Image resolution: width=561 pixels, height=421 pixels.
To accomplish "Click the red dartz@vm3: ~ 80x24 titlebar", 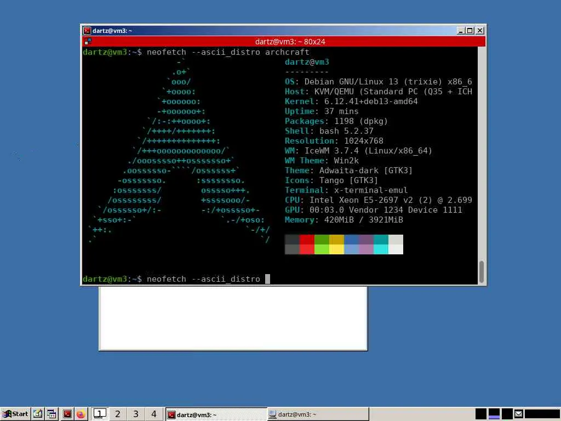I will click(284, 42).
